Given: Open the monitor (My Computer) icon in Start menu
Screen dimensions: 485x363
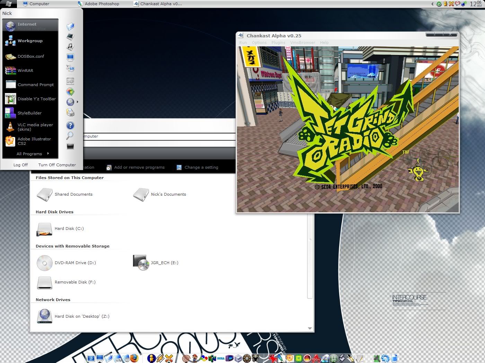Looking at the screenshot, I should coord(70,57).
